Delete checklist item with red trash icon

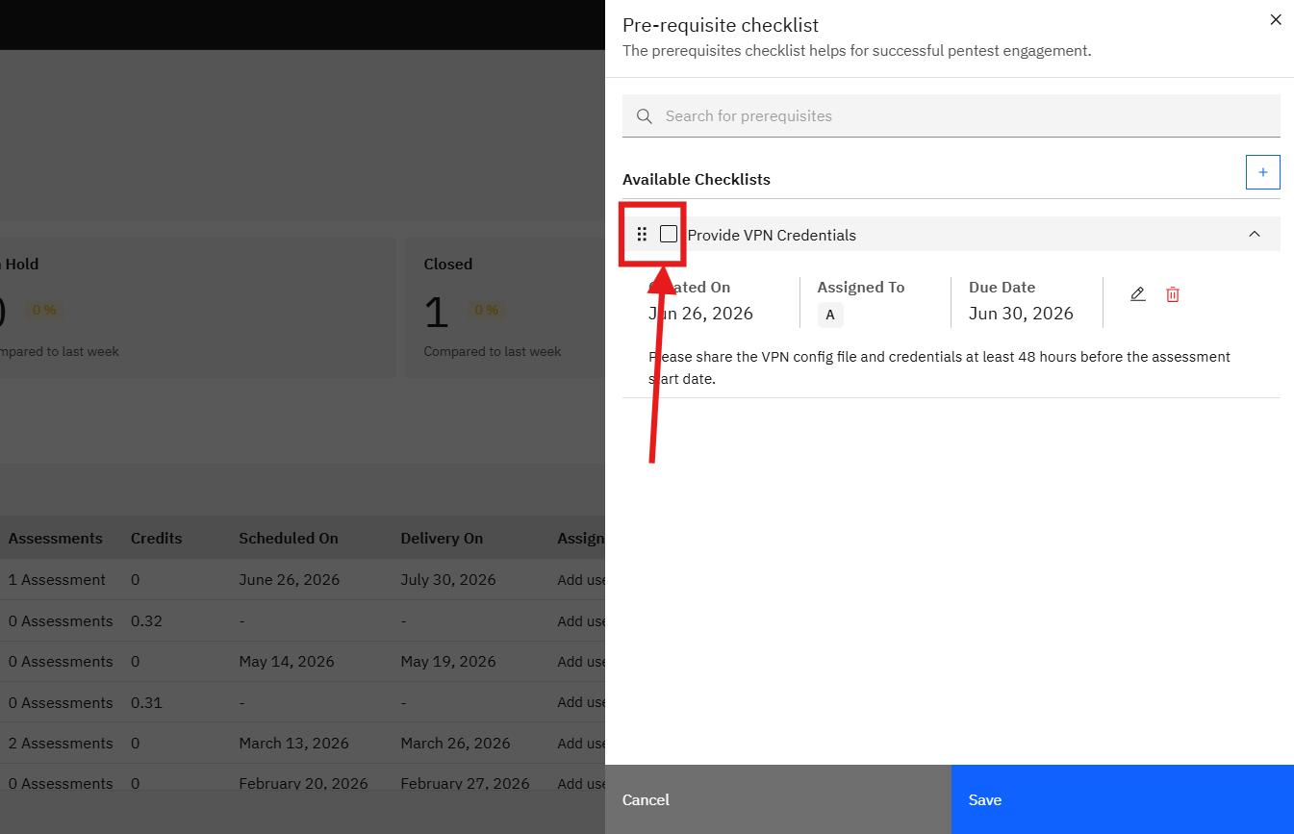pyautogui.click(x=1172, y=294)
